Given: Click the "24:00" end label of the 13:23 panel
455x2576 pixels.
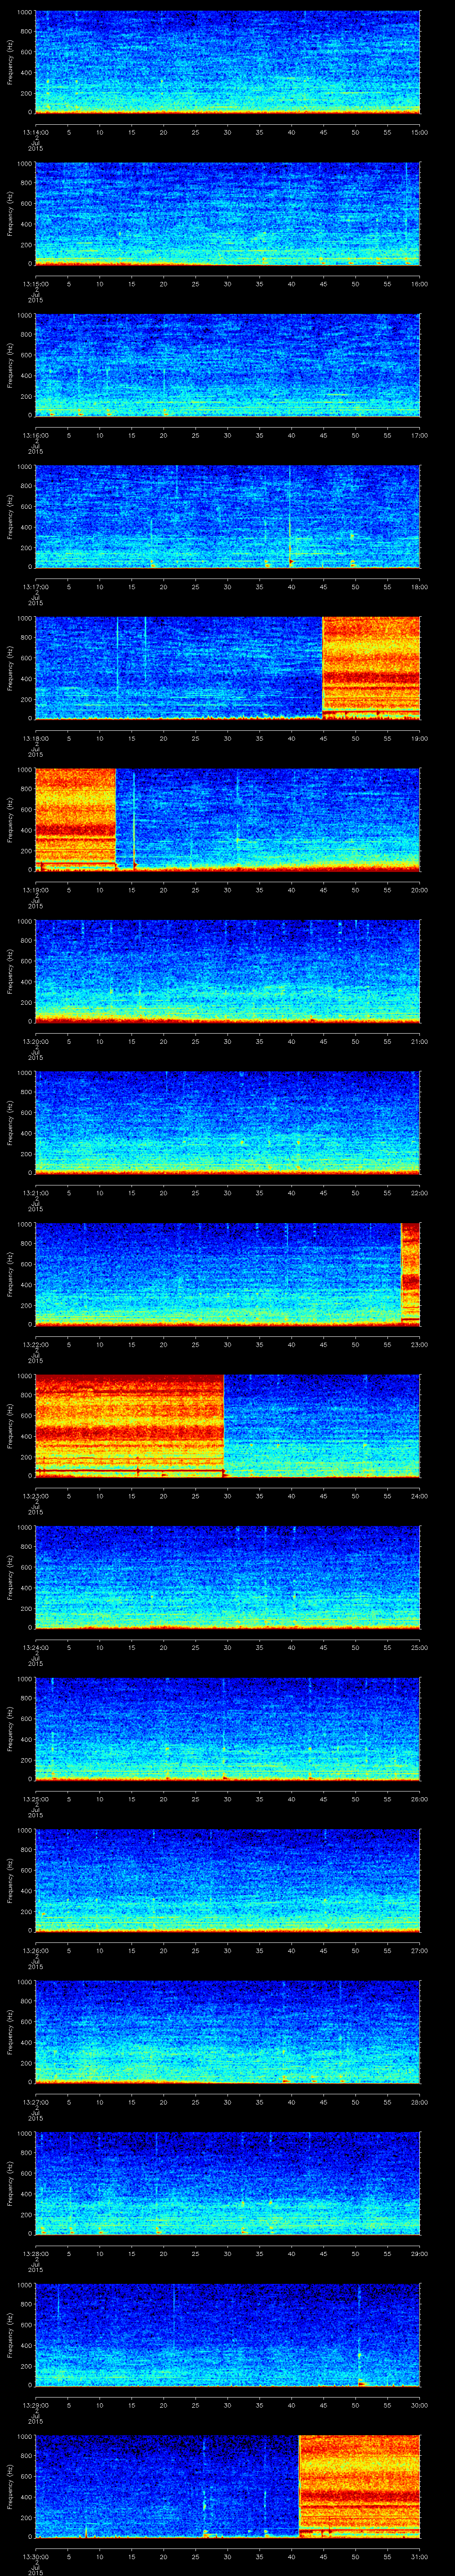Looking at the screenshot, I should coord(420,1496).
